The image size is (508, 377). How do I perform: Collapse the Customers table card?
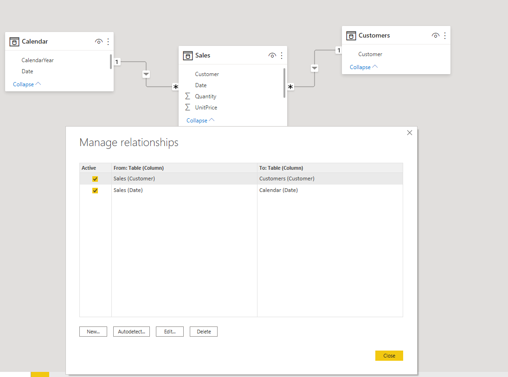(x=364, y=67)
